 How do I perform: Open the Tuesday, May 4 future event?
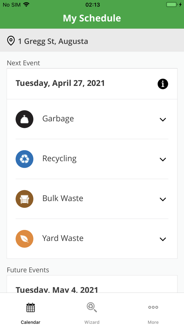click(57, 290)
